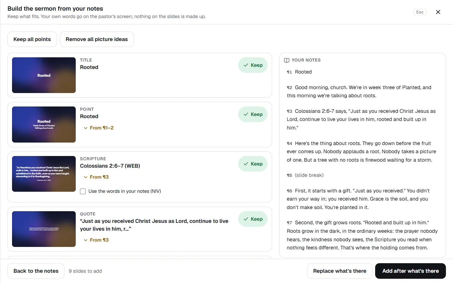
Task: Click Remove all picture ideas
Action: point(97,39)
